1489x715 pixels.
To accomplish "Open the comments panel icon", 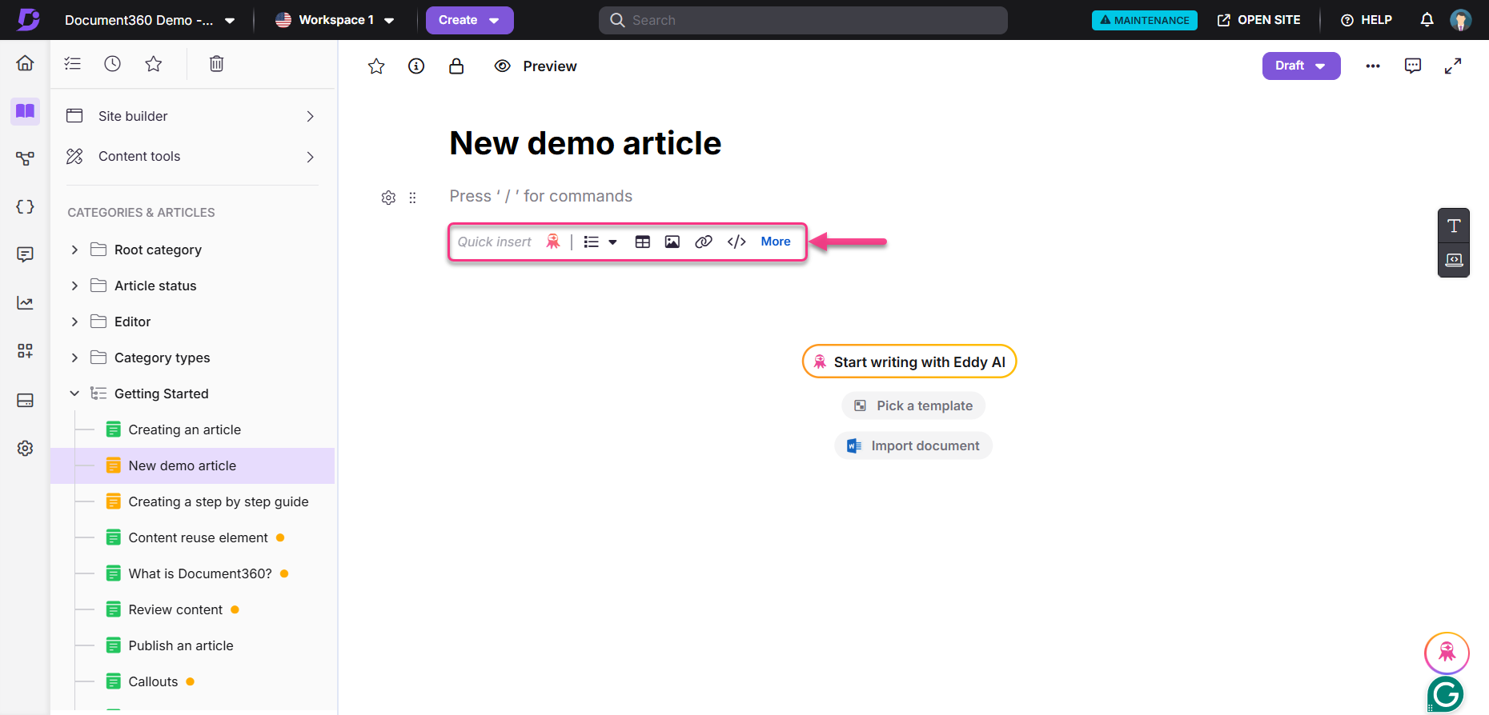I will pyautogui.click(x=1413, y=66).
